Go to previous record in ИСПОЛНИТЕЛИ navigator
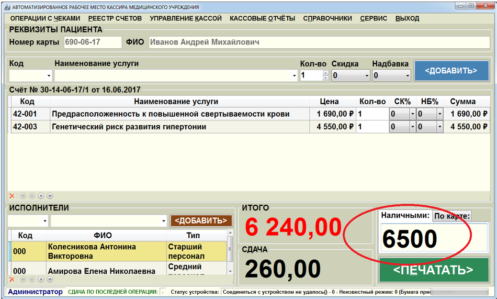 coord(32,279)
